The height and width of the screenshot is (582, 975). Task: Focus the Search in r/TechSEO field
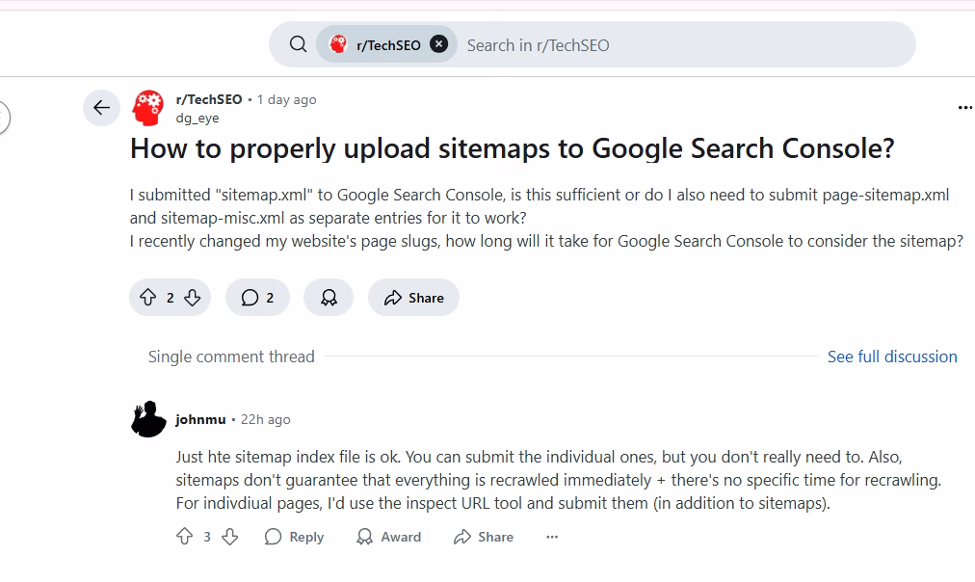click(674, 44)
